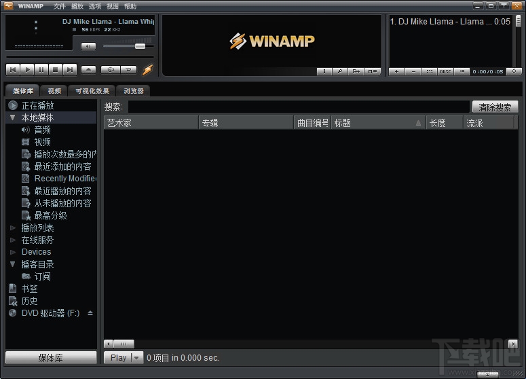Open the 播放 menu

(77, 6)
